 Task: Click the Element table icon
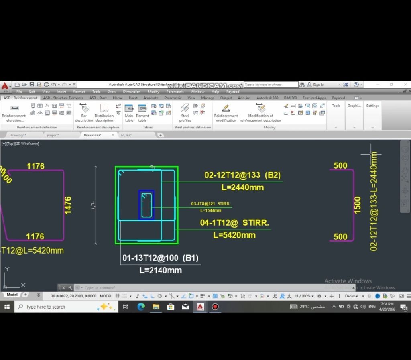[x=142, y=112]
